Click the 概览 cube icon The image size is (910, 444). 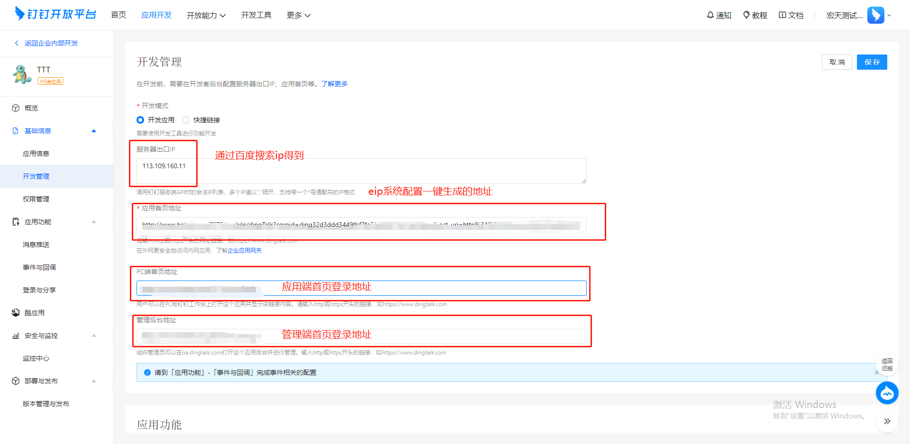(x=16, y=108)
